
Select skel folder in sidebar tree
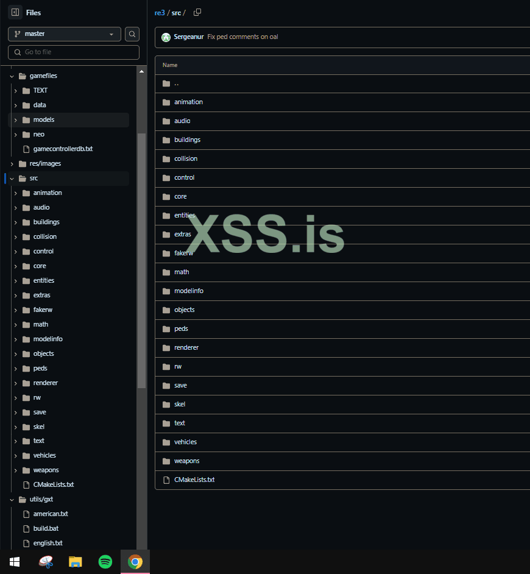coord(38,427)
